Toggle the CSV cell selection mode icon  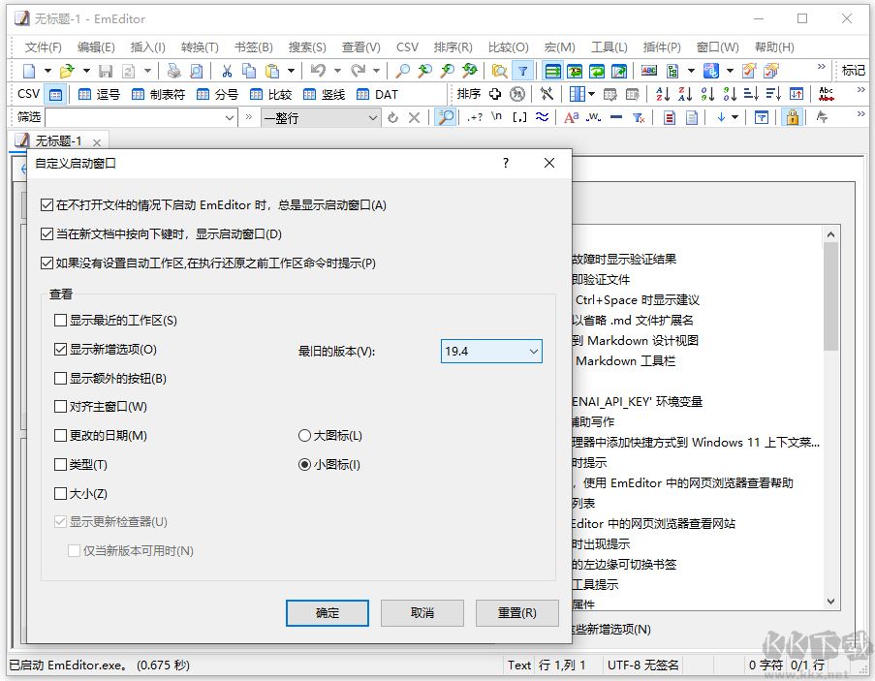55,94
